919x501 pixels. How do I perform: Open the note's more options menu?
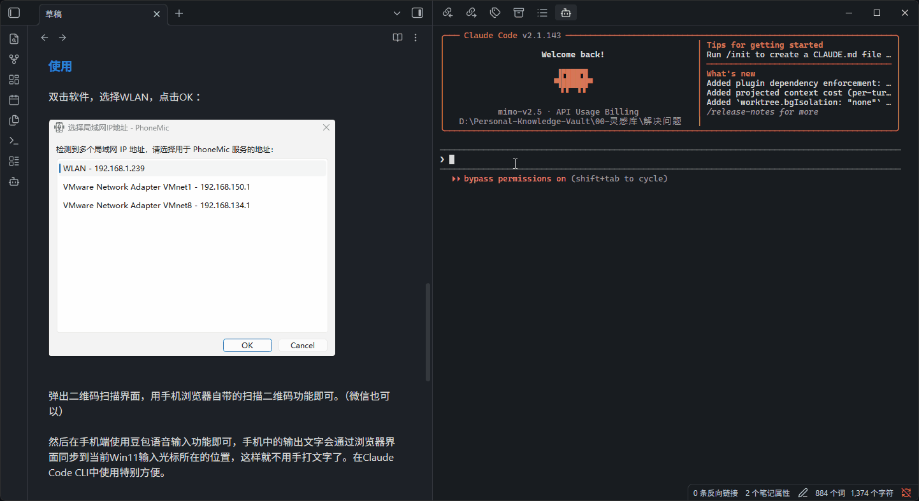[x=416, y=38]
